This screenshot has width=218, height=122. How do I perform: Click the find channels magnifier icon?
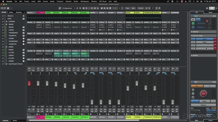click(60, 8)
